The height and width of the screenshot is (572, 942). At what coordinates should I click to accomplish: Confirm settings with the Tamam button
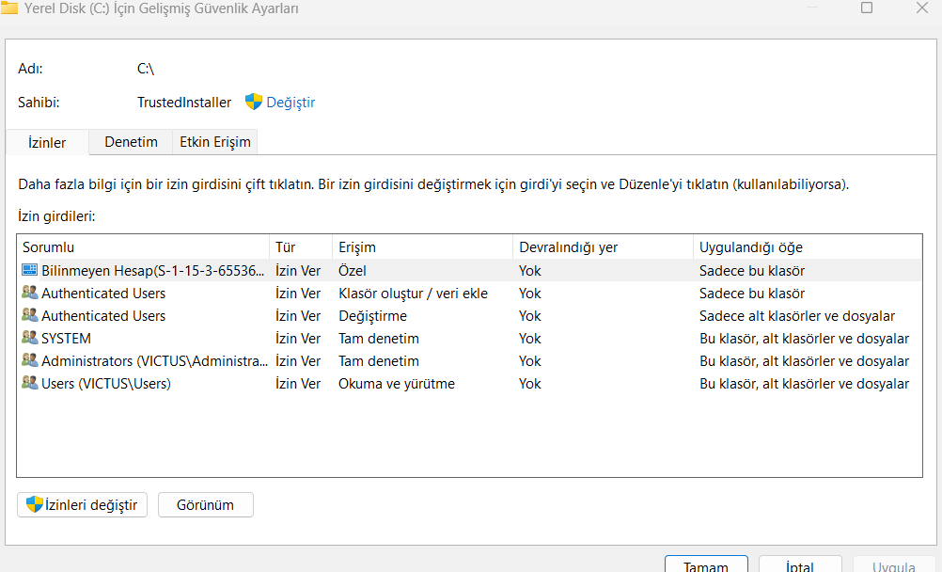[705, 565]
